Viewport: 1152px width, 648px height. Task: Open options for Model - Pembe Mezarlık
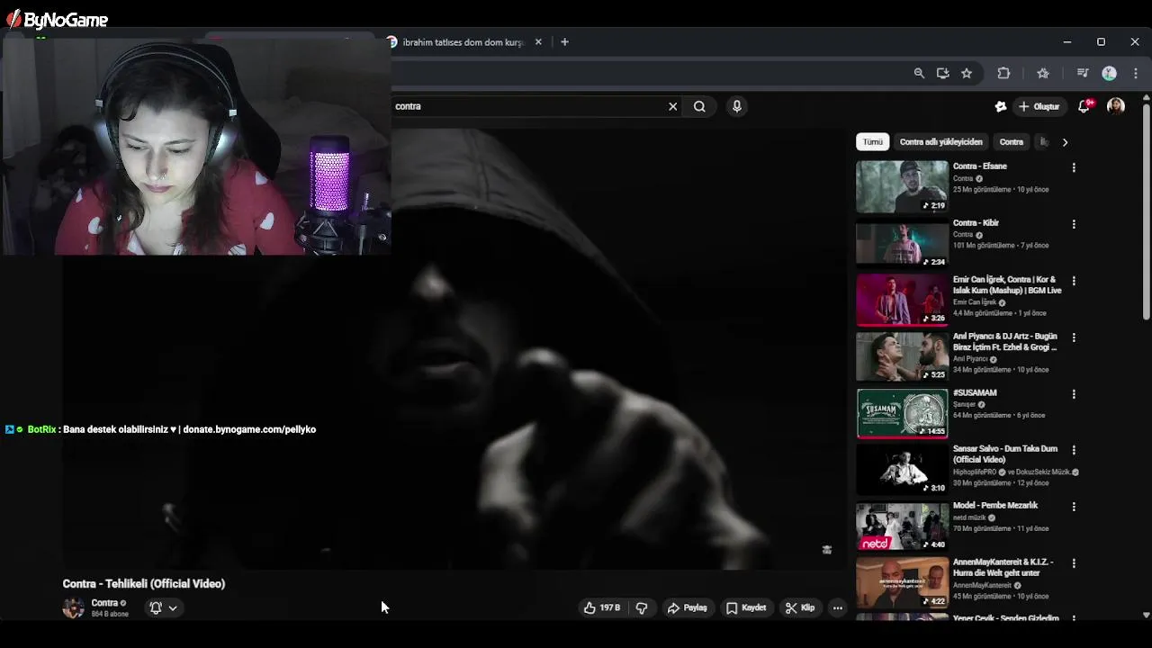point(1074,507)
